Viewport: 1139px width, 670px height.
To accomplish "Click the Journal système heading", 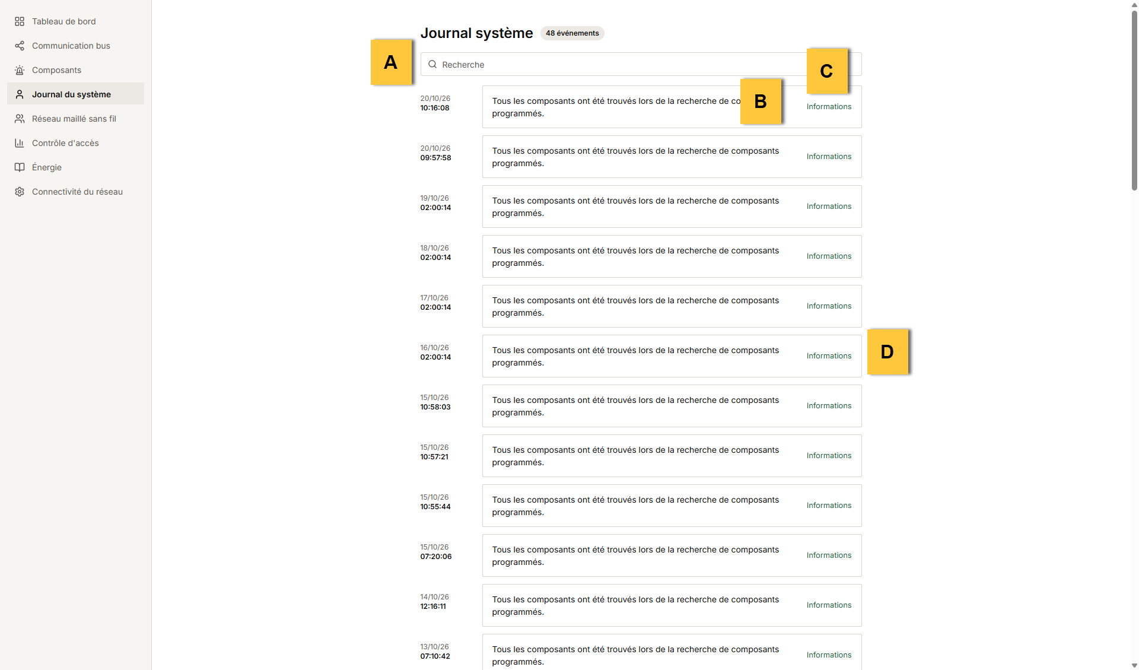I will tap(476, 33).
